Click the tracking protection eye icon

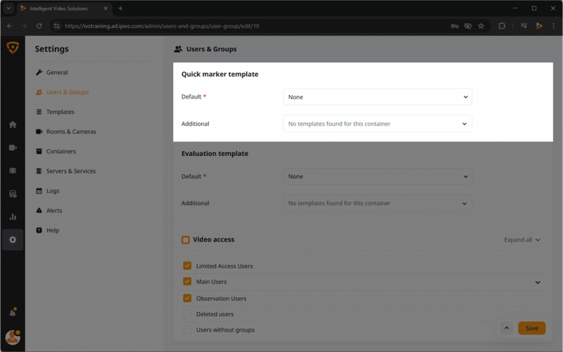tap(468, 26)
